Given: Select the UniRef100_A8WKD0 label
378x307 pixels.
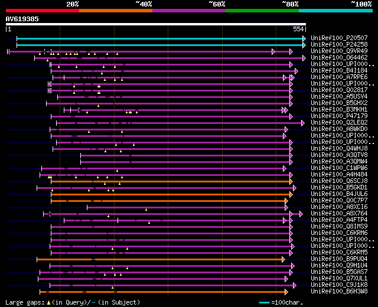Looking at the screenshot, I should (x=339, y=129).
